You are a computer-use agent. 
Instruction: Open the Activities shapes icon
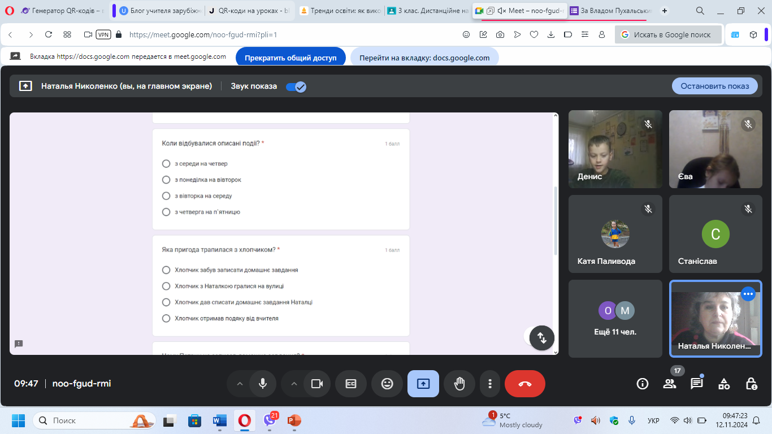[724, 384]
